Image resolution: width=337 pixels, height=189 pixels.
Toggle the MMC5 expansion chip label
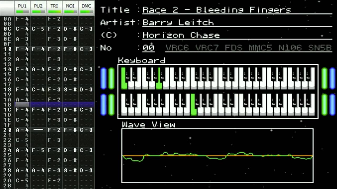click(261, 48)
